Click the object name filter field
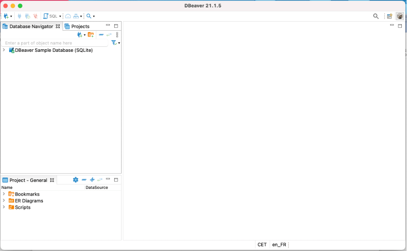The width and height of the screenshot is (407, 251). (x=54, y=43)
